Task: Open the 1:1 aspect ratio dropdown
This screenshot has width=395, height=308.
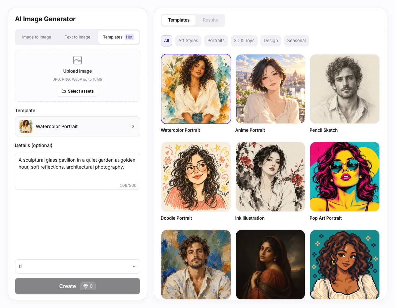Action: [77, 267]
